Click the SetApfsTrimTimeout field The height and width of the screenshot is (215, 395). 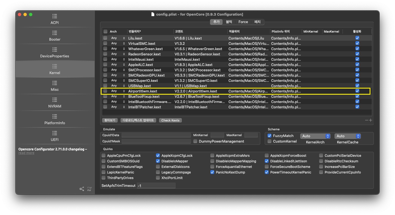[156, 185]
